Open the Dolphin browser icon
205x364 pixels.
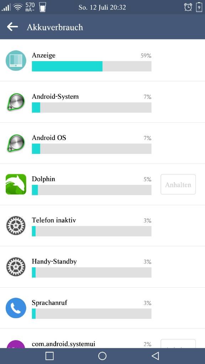[x=16, y=184]
